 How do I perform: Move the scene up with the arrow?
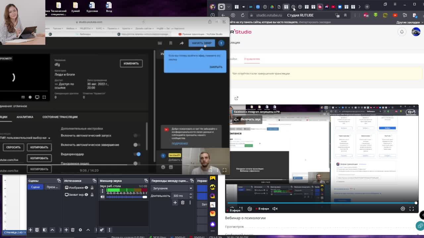(52, 230)
